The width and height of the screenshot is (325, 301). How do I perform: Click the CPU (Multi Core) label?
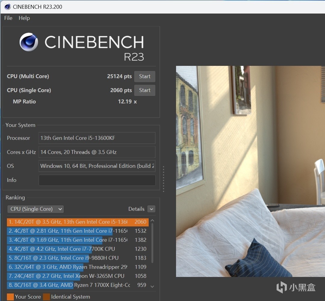[x=28, y=76]
